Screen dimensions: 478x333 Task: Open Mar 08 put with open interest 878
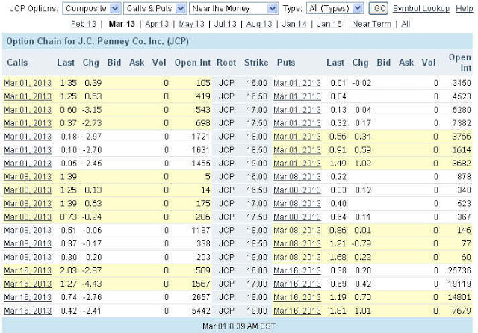click(297, 177)
